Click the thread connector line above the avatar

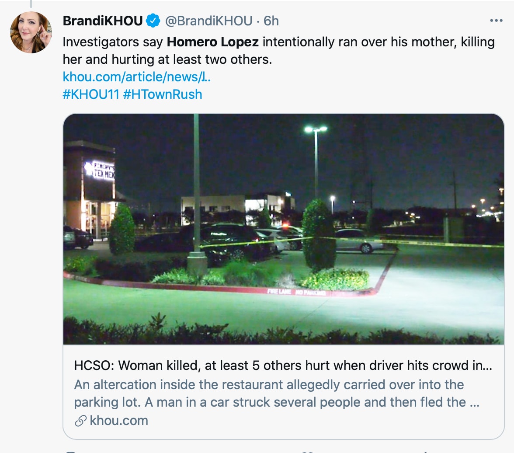tap(31, 4)
